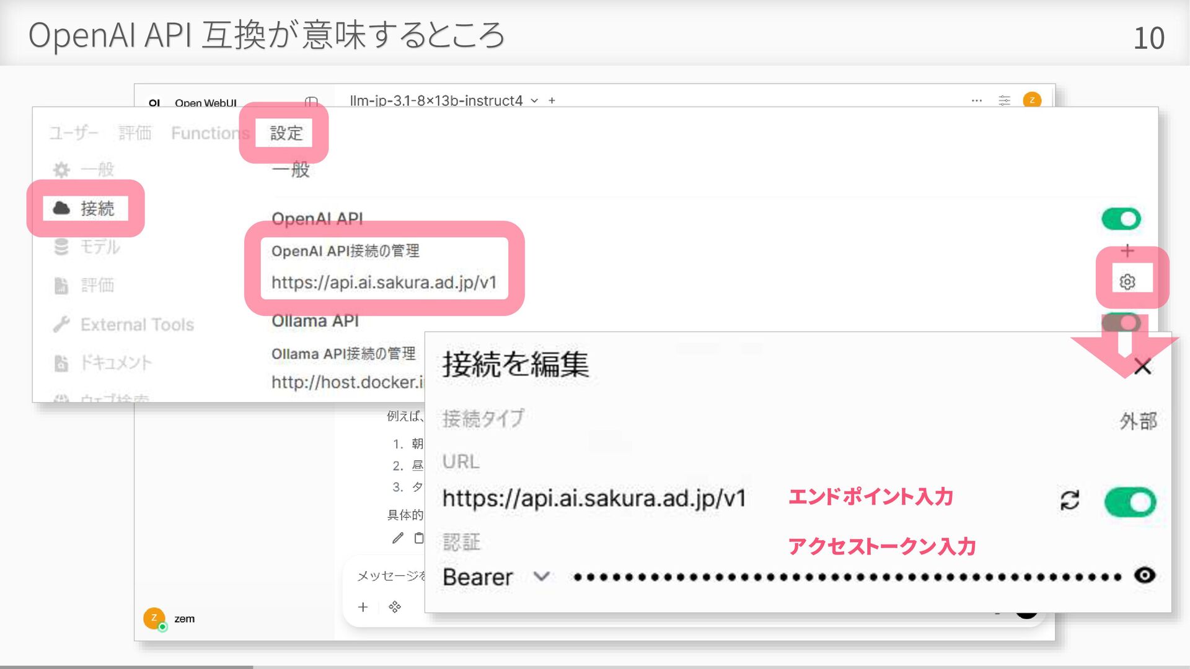Toggle the OpenAI API switch
This screenshot has width=1190, height=669.
pyautogui.click(x=1121, y=219)
